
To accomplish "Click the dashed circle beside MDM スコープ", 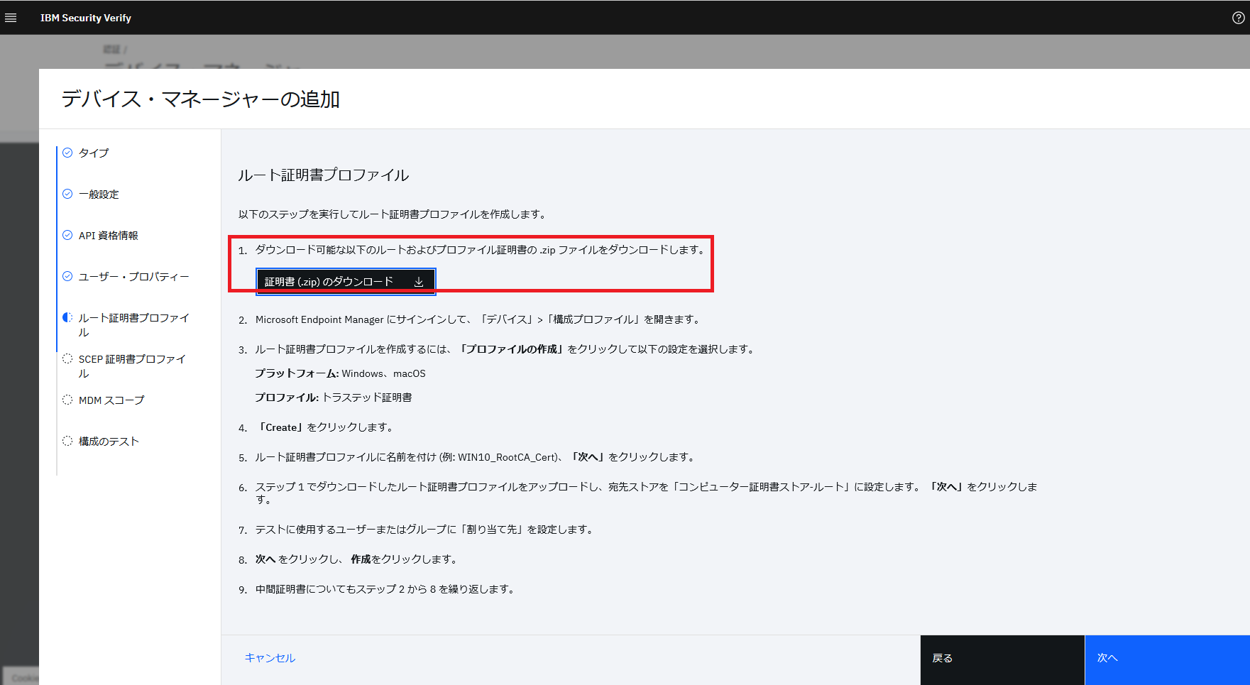I will (x=67, y=400).
